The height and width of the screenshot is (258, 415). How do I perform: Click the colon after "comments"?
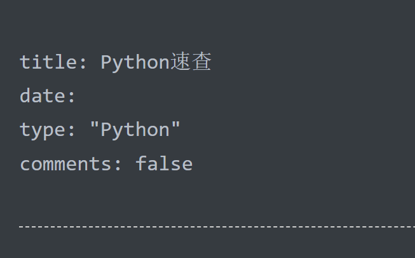coord(118,164)
